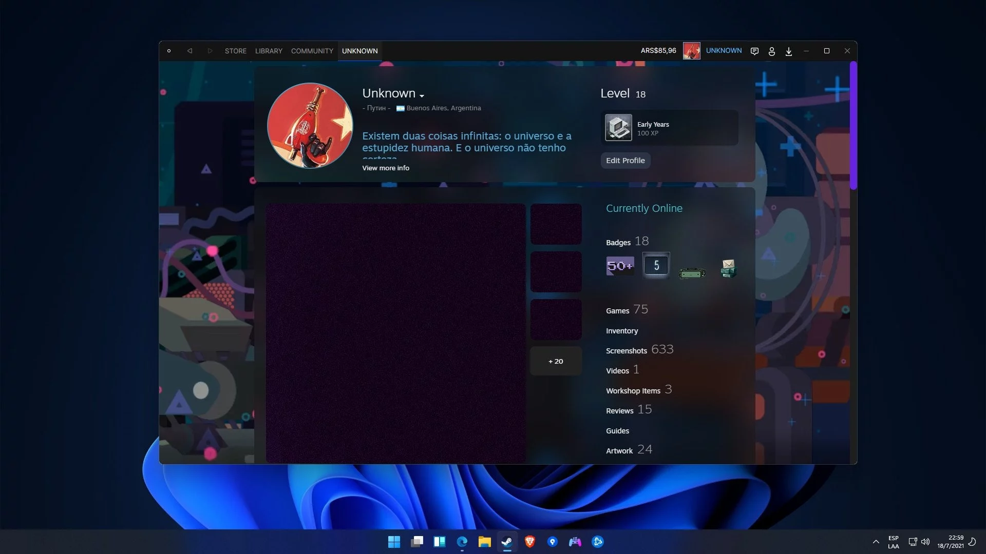
Task: Click the years of service 5 badge
Action: pos(656,265)
